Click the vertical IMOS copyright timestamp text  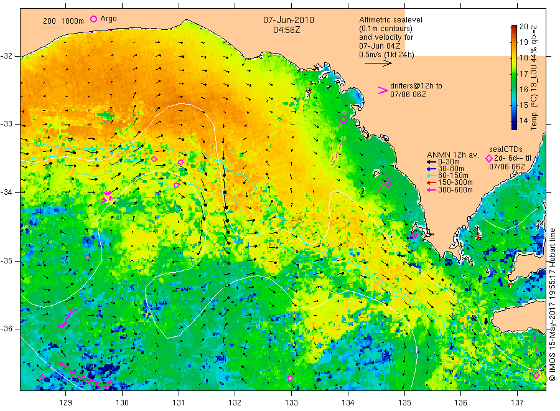[x=553, y=304]
